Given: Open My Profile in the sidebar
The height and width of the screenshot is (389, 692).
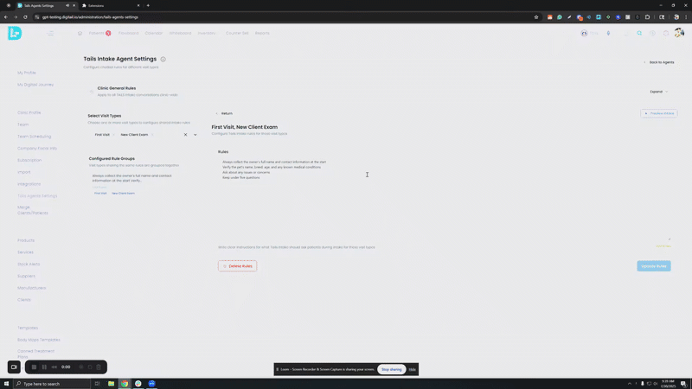Looking at the screenshot, I should coord(27,73).
